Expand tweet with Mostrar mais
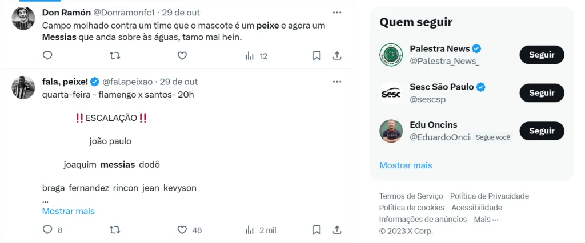This screenshot has width=585, height=243. 69,211
